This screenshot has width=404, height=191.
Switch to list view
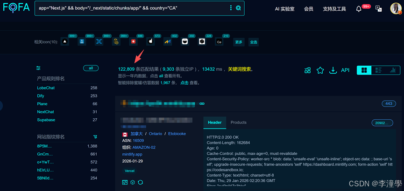[x=378, y=70]
